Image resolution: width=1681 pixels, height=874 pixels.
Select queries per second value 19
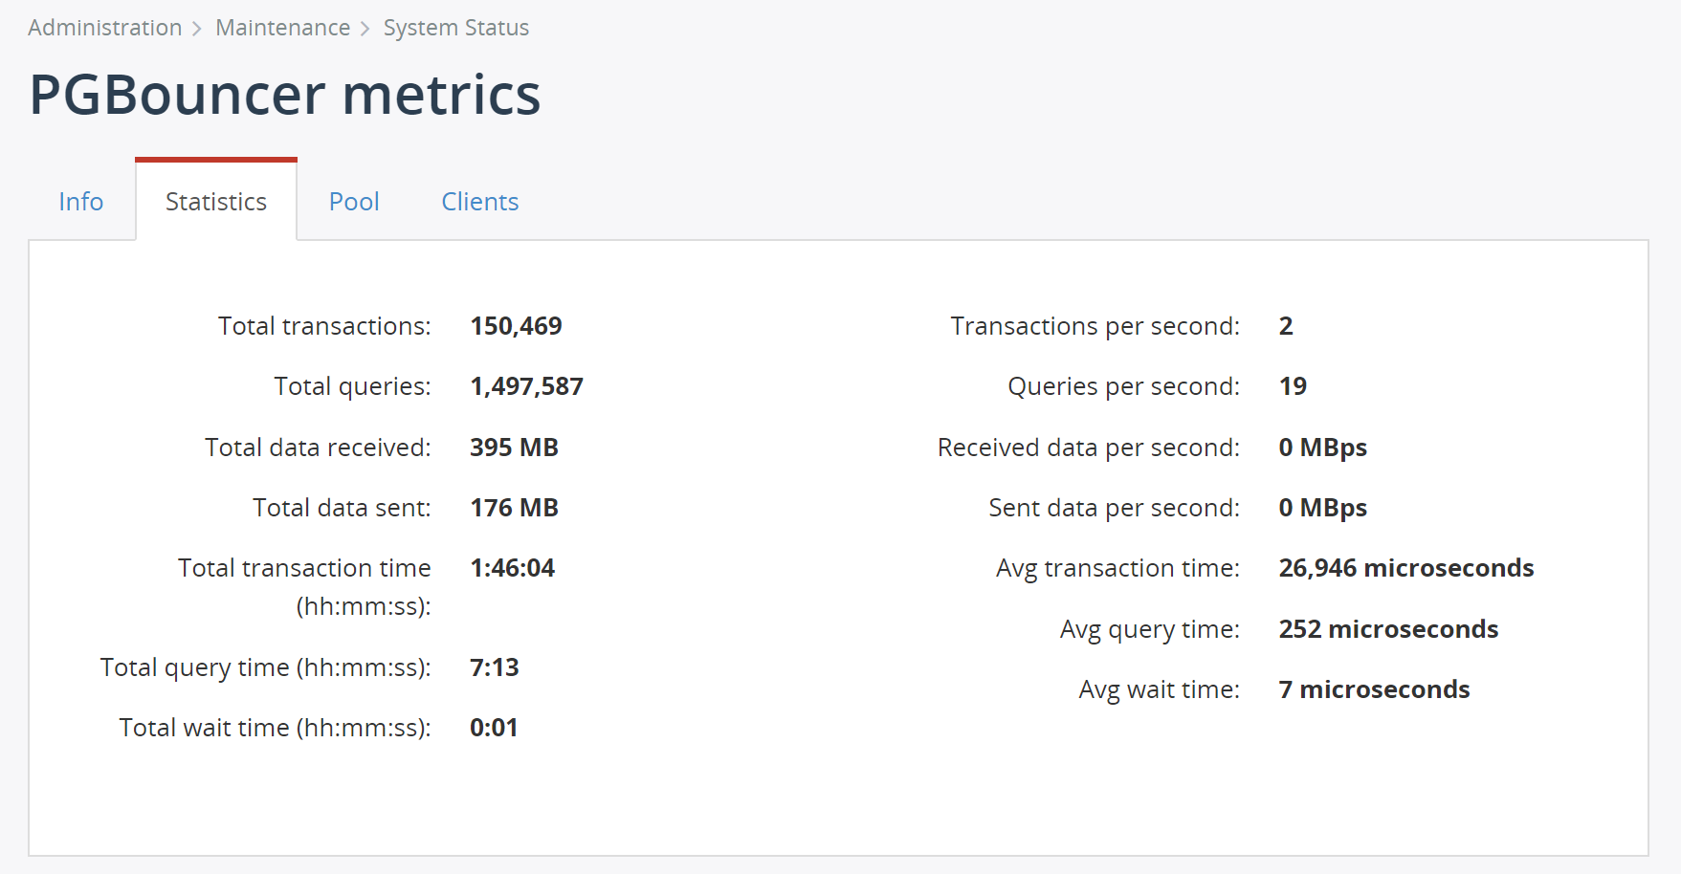coord(1293,386)
